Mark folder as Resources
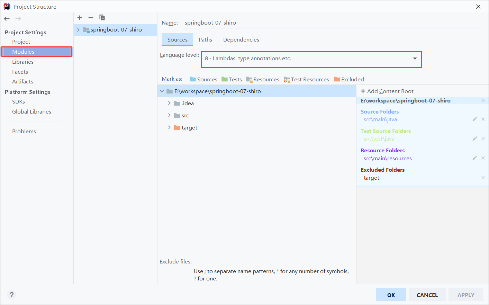Image resolution: width=489 pixels, height=305 pixels. pos(263,79)
